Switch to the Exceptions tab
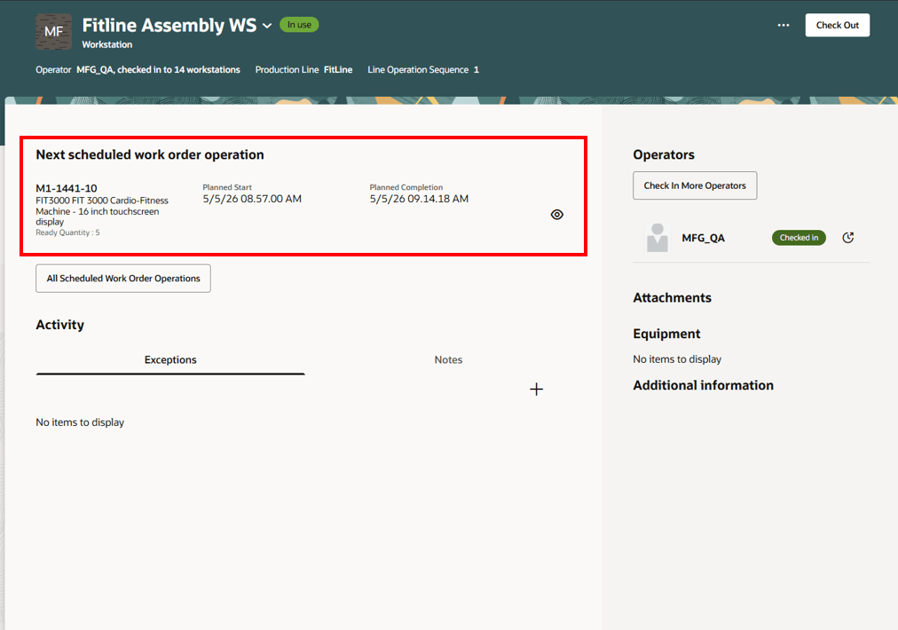Screen dimensions: 898x630 170,360
